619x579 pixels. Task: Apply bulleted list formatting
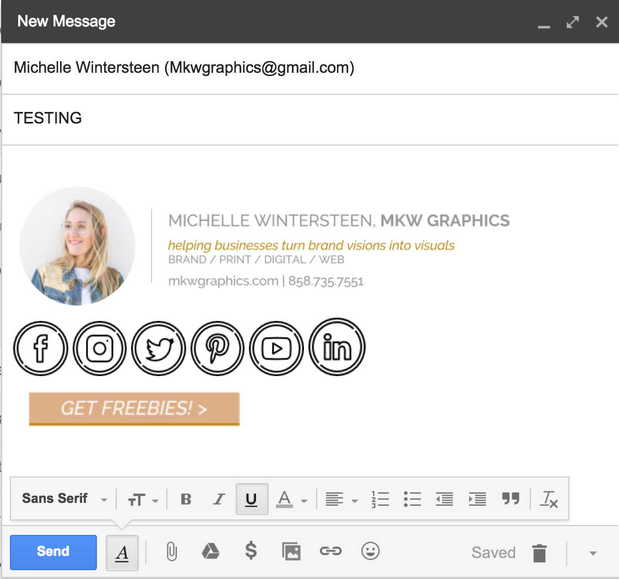(412, 499)
